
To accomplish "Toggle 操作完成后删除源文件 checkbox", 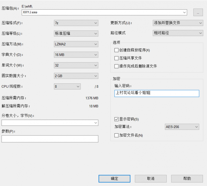I will (x=117, y=66).
